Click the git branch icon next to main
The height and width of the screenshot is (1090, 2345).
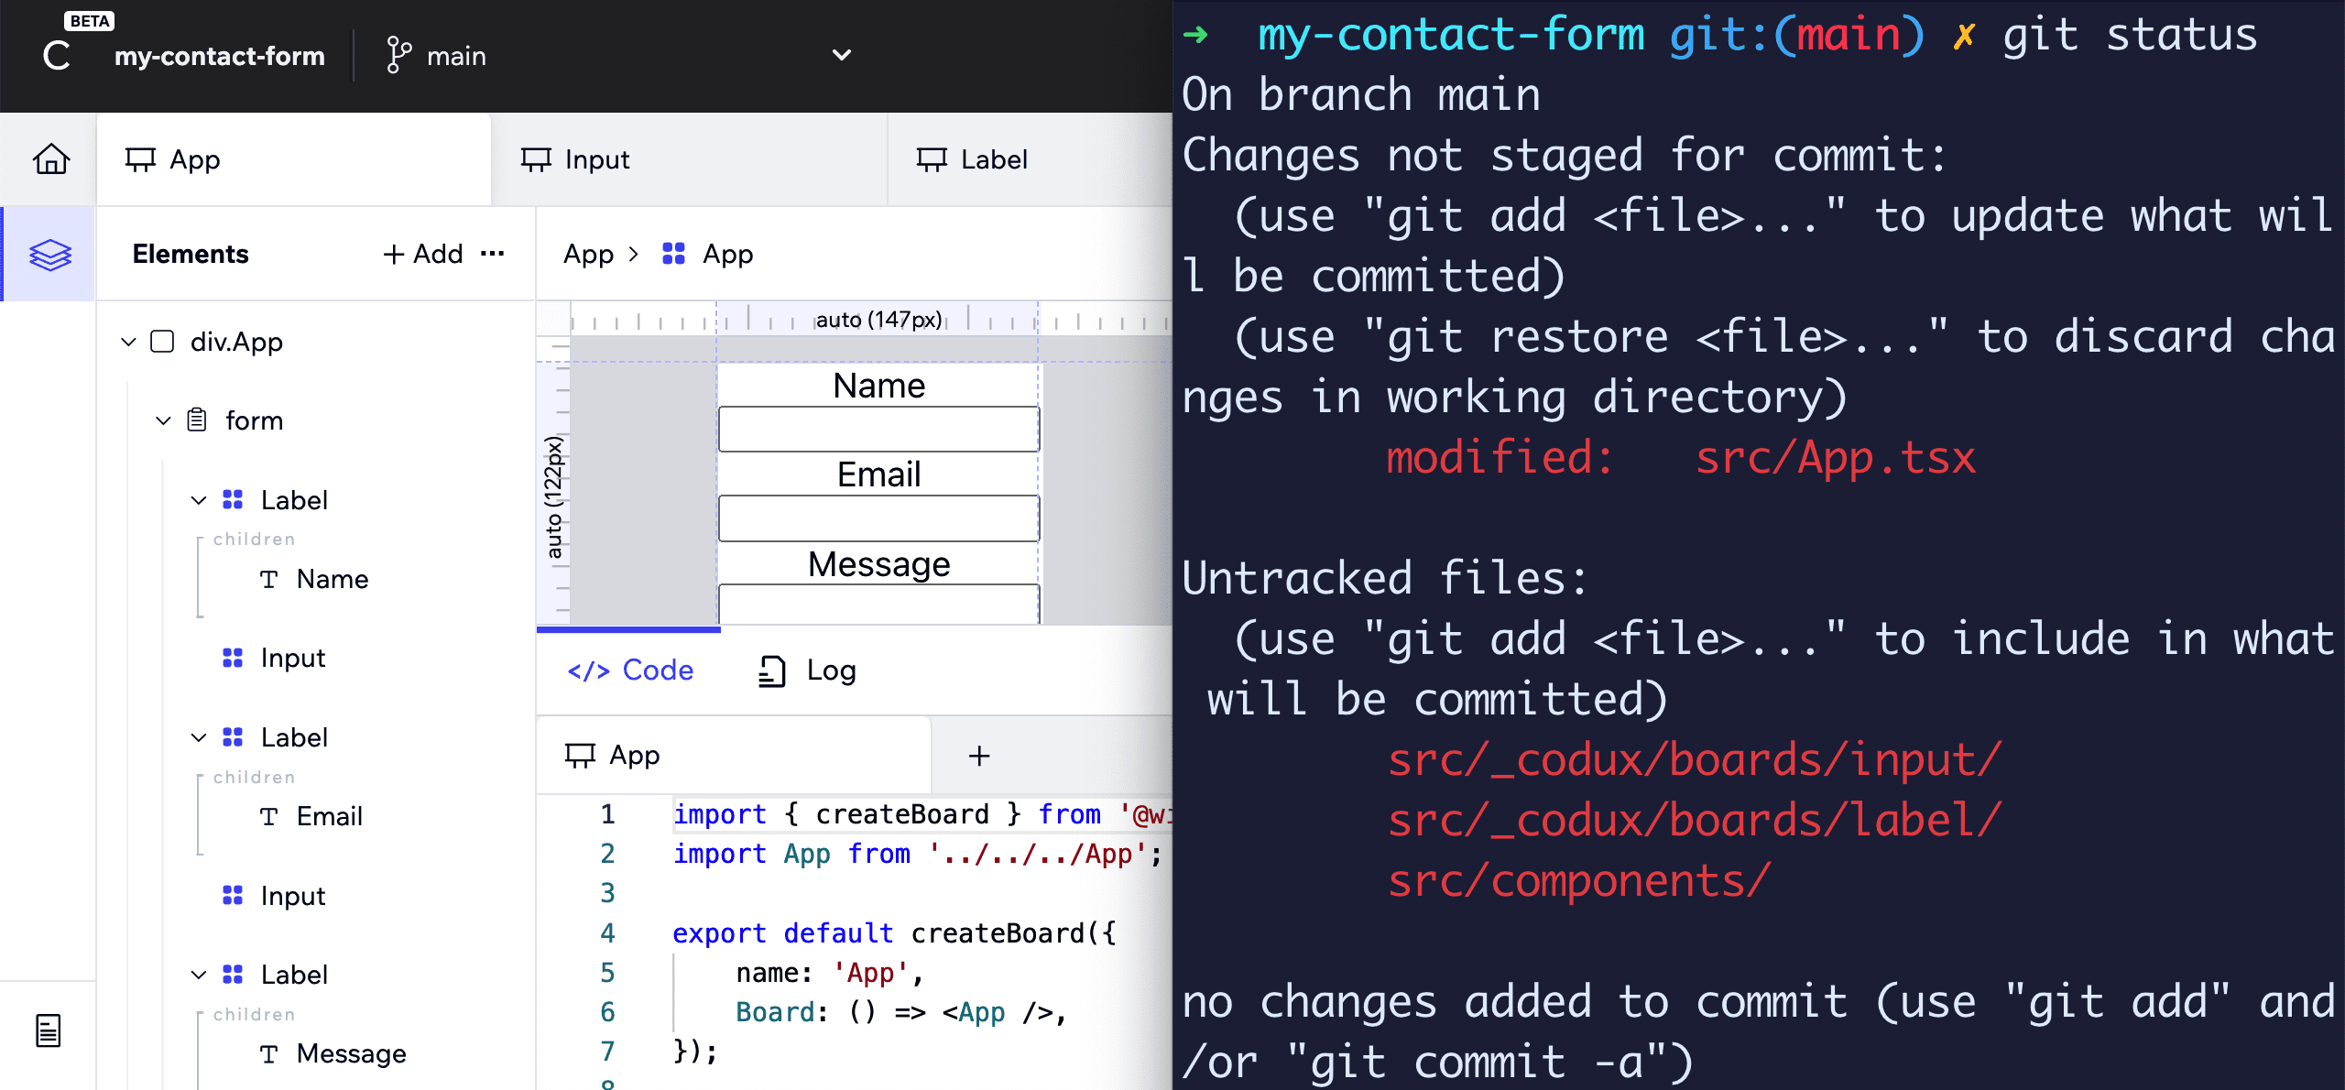pos(398,56)
